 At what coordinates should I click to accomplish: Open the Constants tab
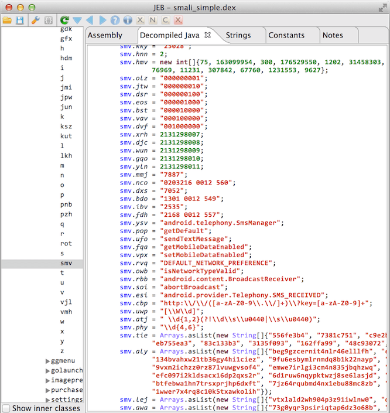tap(286, 35)
